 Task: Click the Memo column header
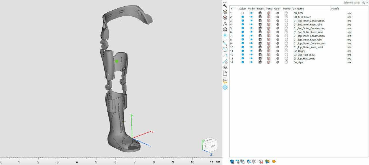[x=286, y=9]
